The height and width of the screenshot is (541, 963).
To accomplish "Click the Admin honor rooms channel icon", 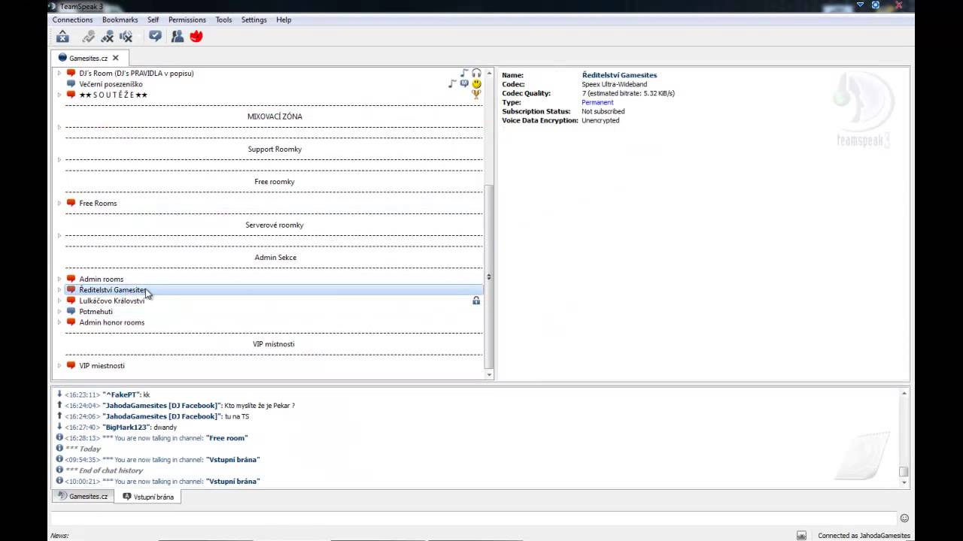I will [71, 322].
